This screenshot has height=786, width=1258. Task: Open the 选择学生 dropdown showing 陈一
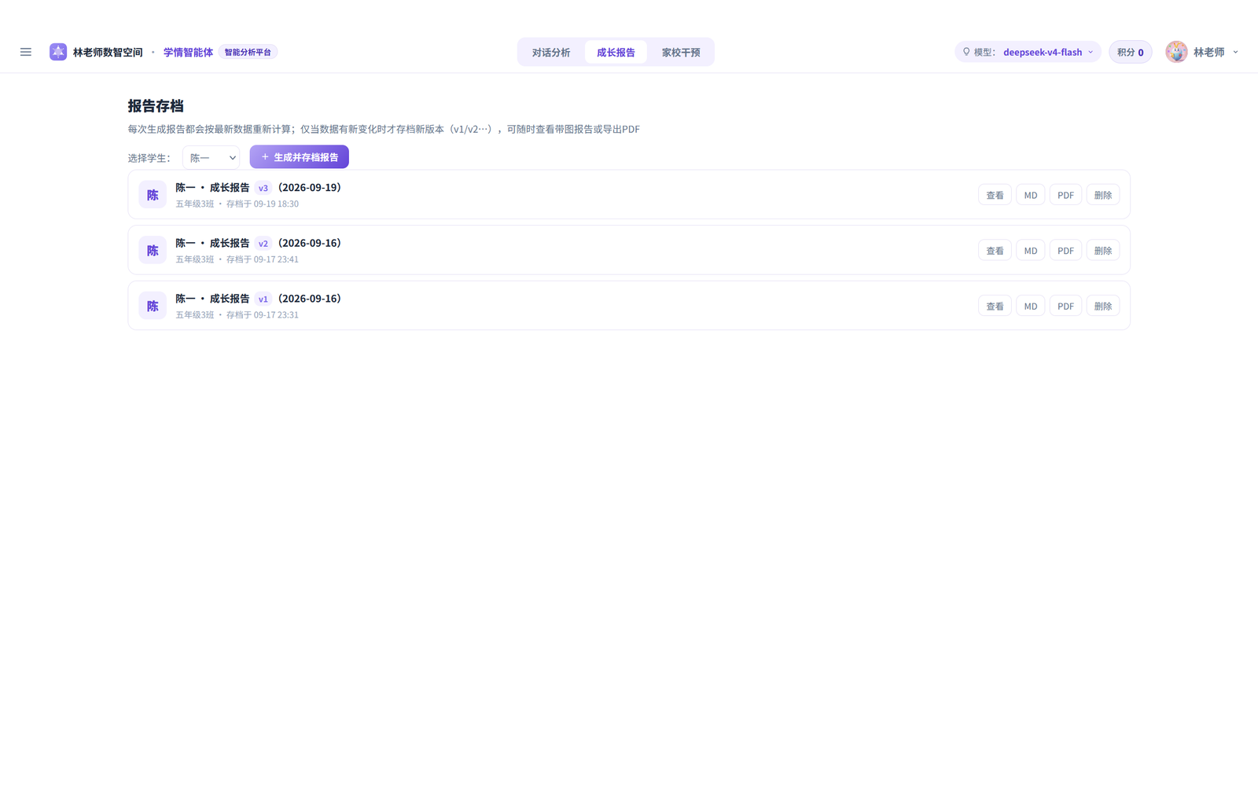(212, 158)
